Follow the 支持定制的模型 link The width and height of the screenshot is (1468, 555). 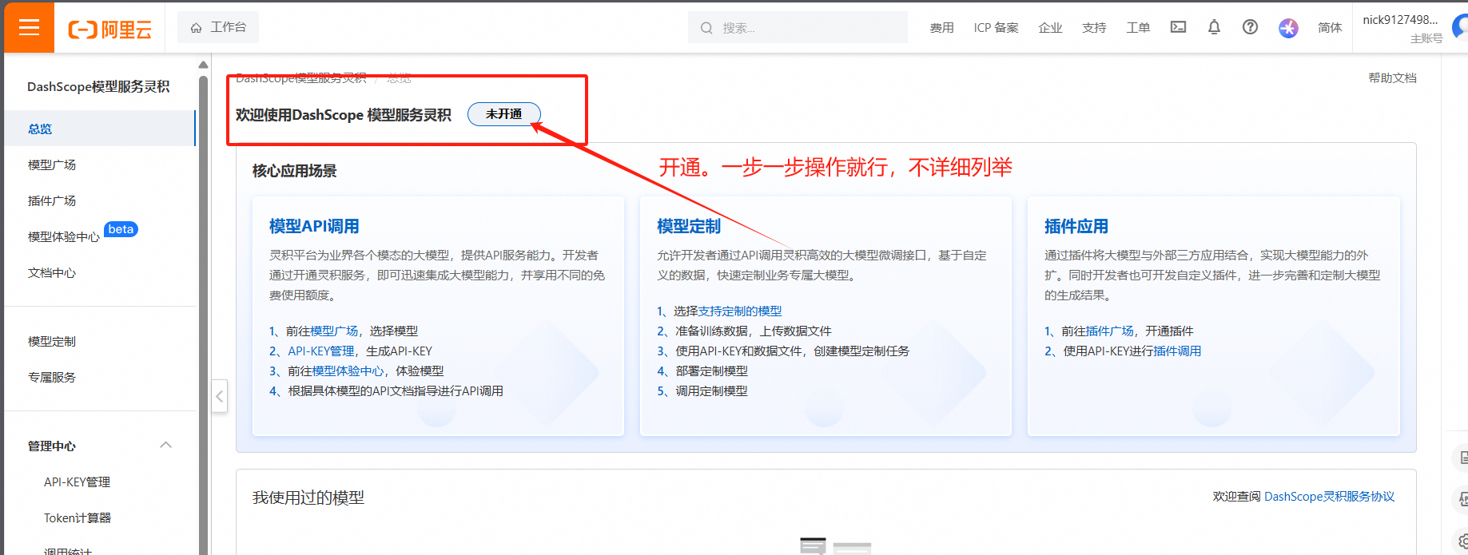coord(740,311)
